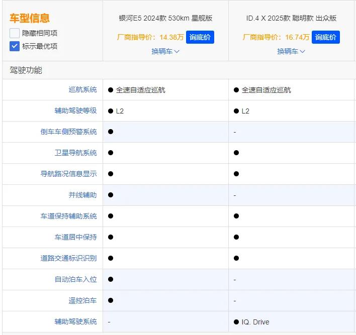Open the 卫星导航系统 link
Viewport: 356px width, 335px height.
75,153
